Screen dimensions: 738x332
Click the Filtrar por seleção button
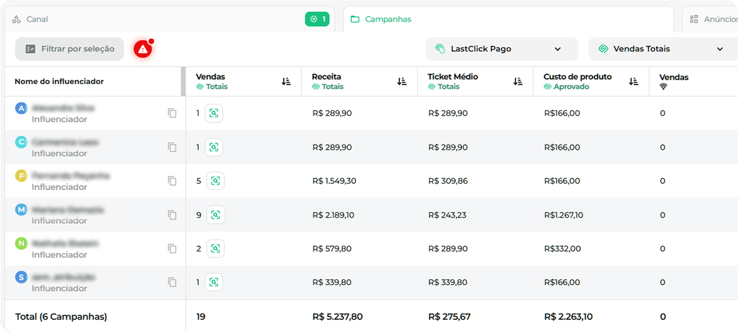tap(69, 49)
